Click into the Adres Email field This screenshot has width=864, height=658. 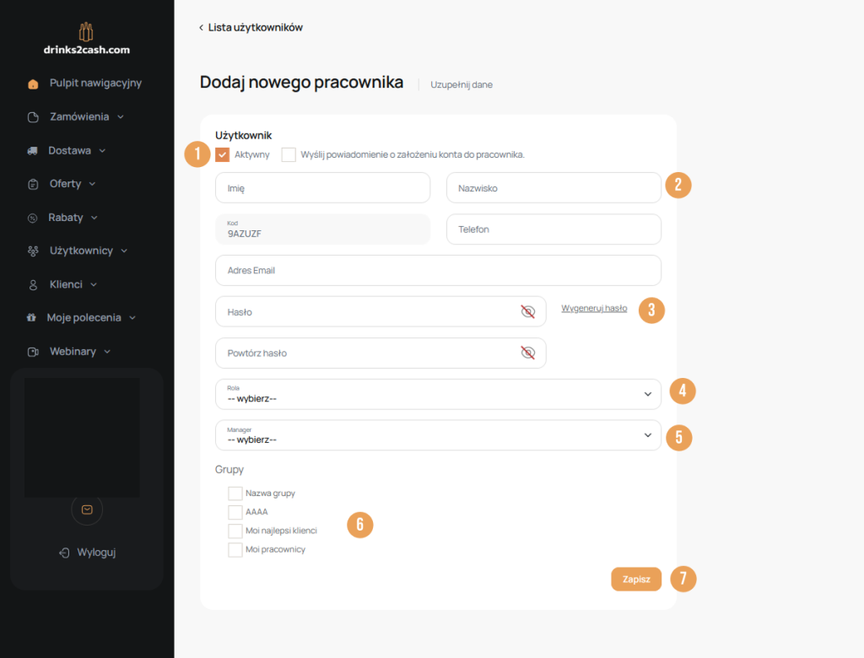coord(438,271)
